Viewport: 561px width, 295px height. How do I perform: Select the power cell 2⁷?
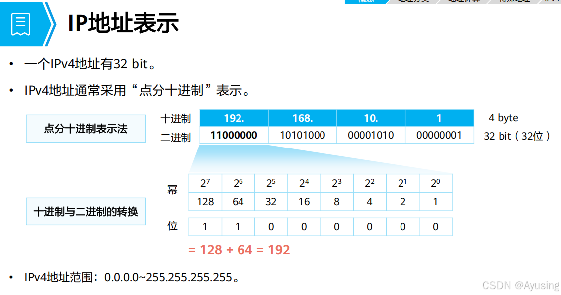click(205, 183)
